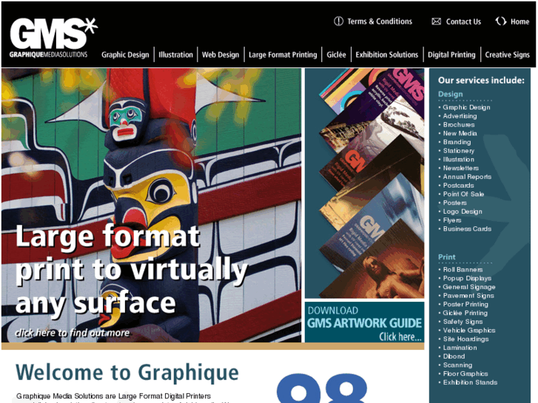Open the General Signage print link
538x403 pixels.
point(469,287)
